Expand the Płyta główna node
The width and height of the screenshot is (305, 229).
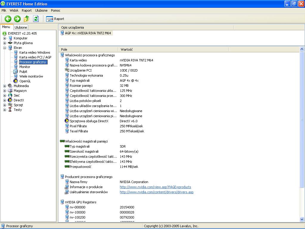[5, 43]
